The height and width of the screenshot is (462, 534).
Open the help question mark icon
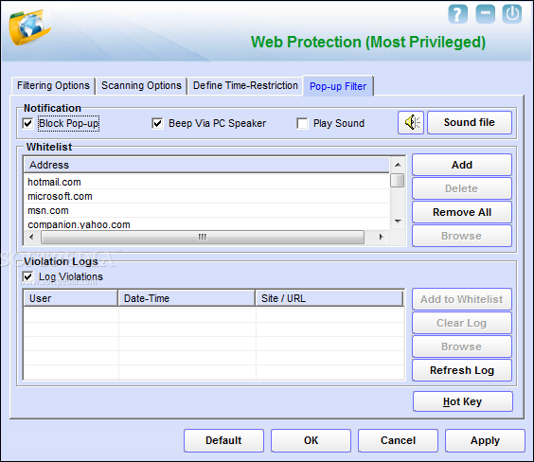[457, 14]
